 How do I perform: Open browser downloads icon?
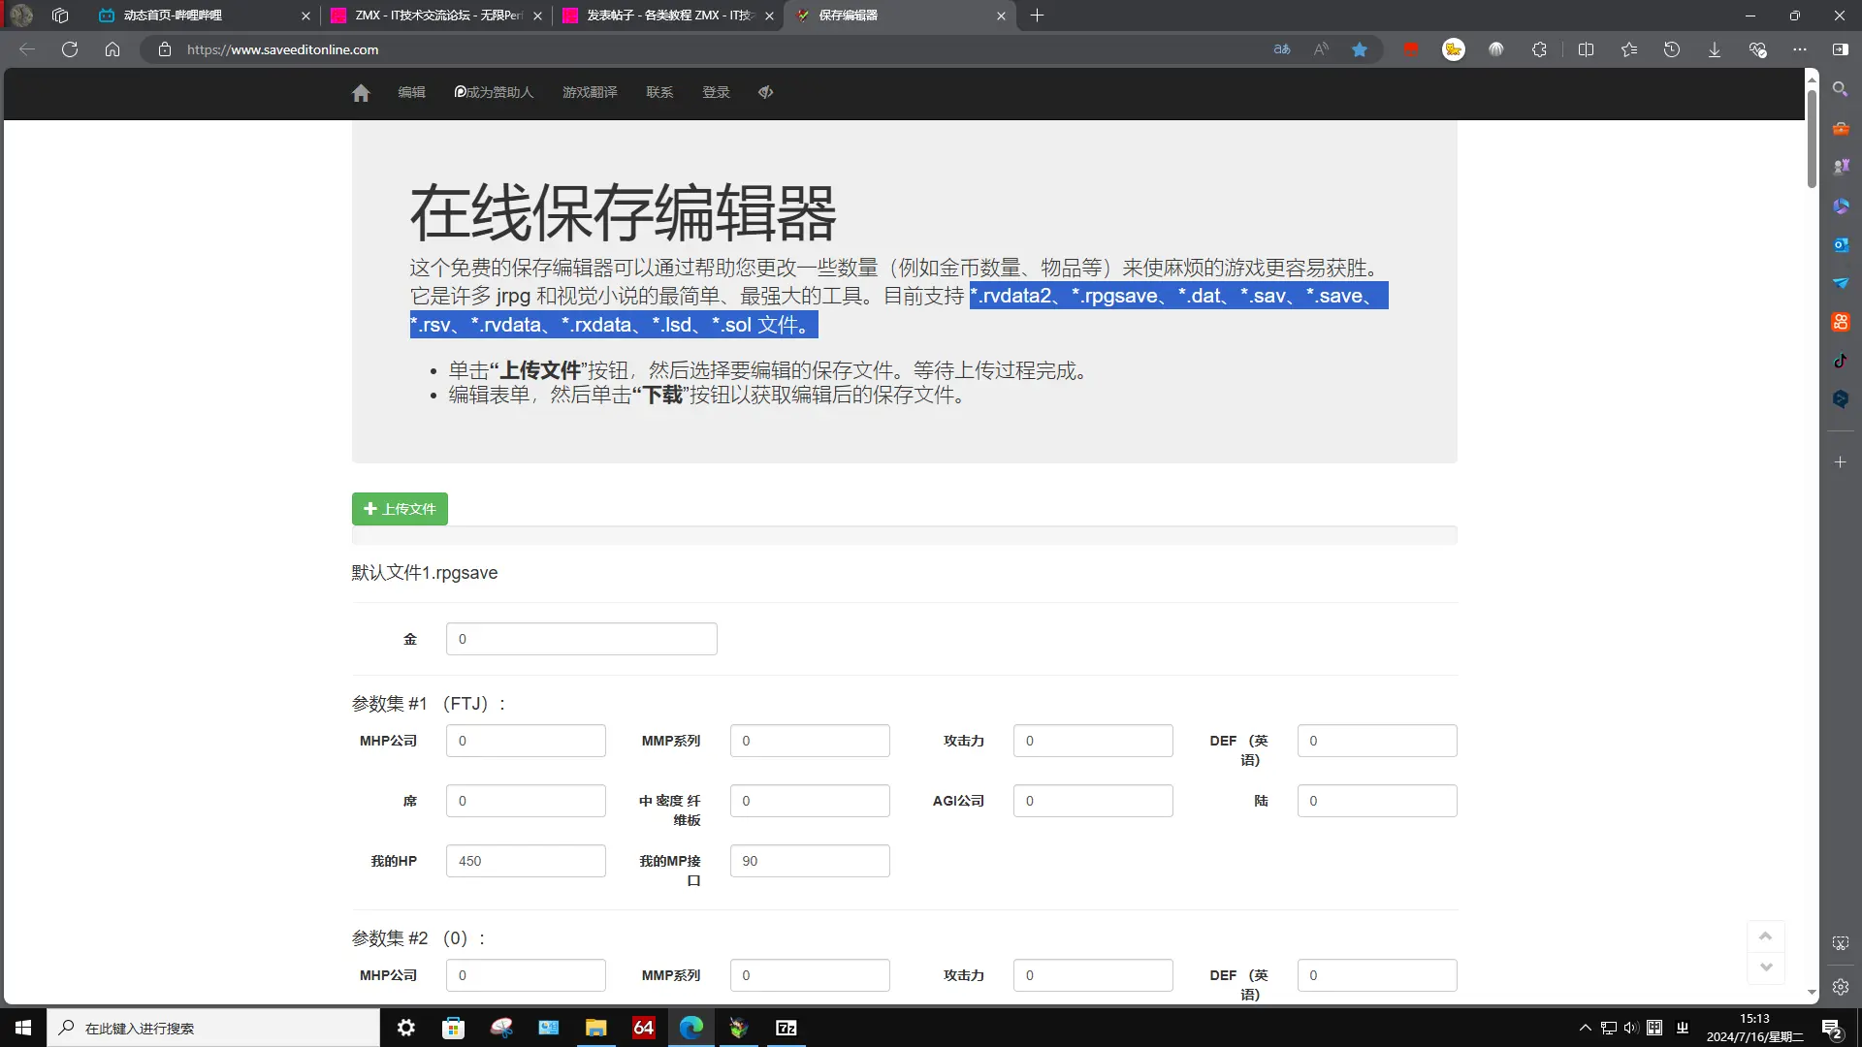(1715, 49)
